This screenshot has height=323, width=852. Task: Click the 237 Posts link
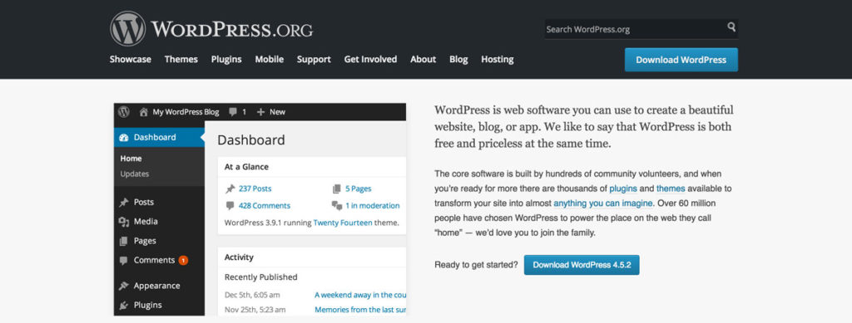click(x=255, y=189)
